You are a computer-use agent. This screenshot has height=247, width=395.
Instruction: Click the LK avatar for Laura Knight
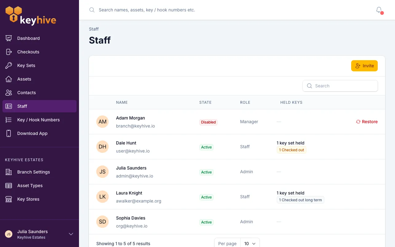(102, 197)
